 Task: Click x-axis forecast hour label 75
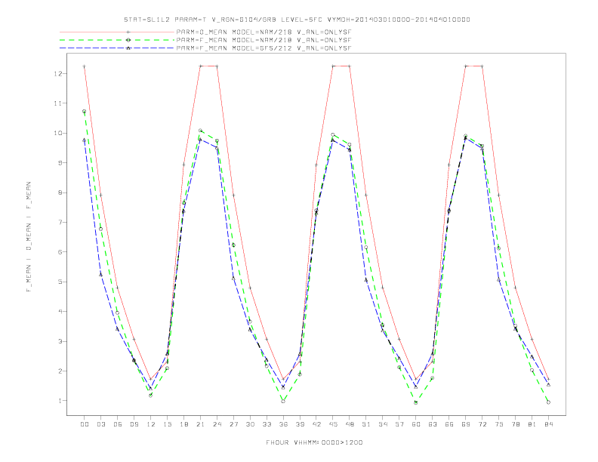tap(499, 424)
